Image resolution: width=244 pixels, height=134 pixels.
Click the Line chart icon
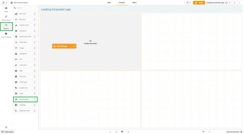click(x=16, y=65)
